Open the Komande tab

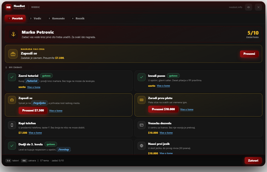[x=56, y=18]
